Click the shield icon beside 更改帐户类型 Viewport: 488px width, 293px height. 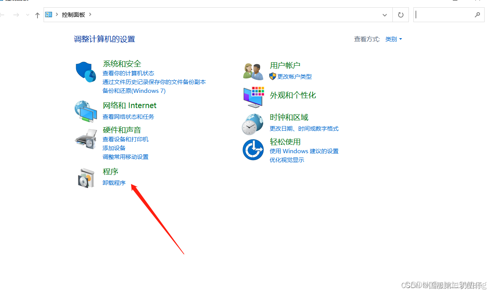273,76
